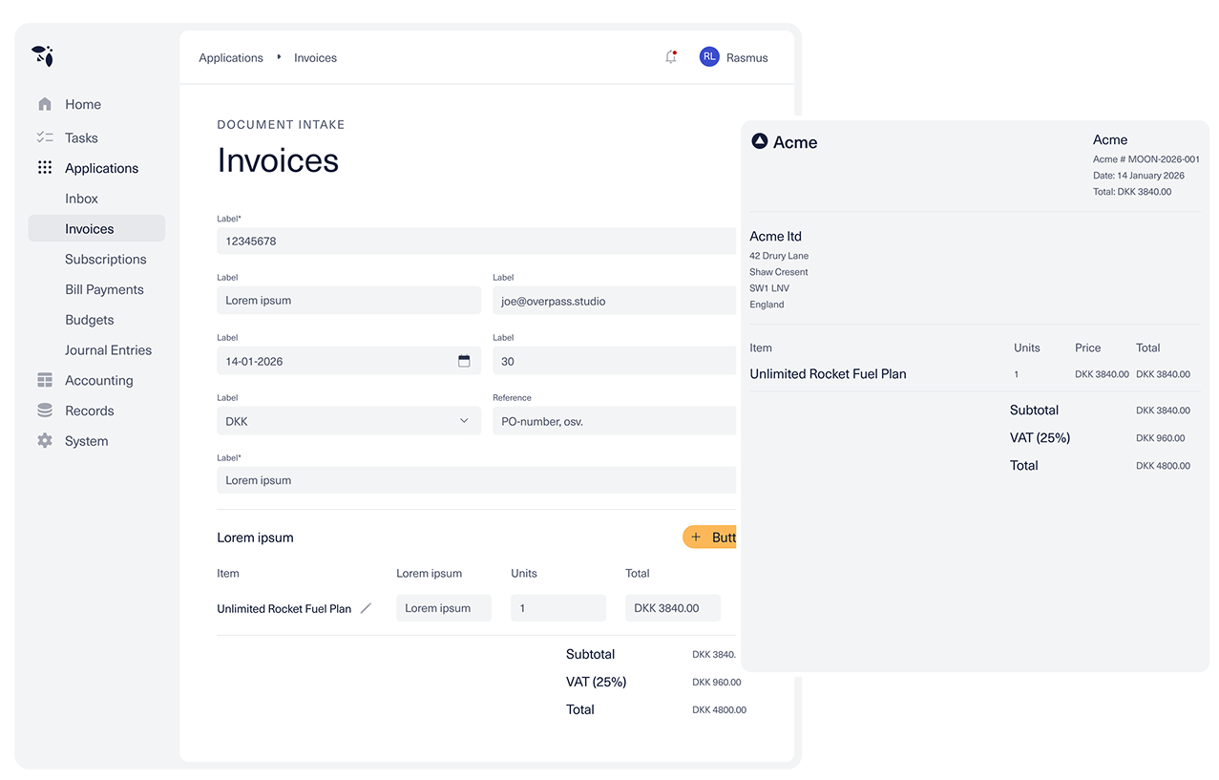1219x780 pixels.
Task: Click the Accounting table icon
Action: coord(45,380)
